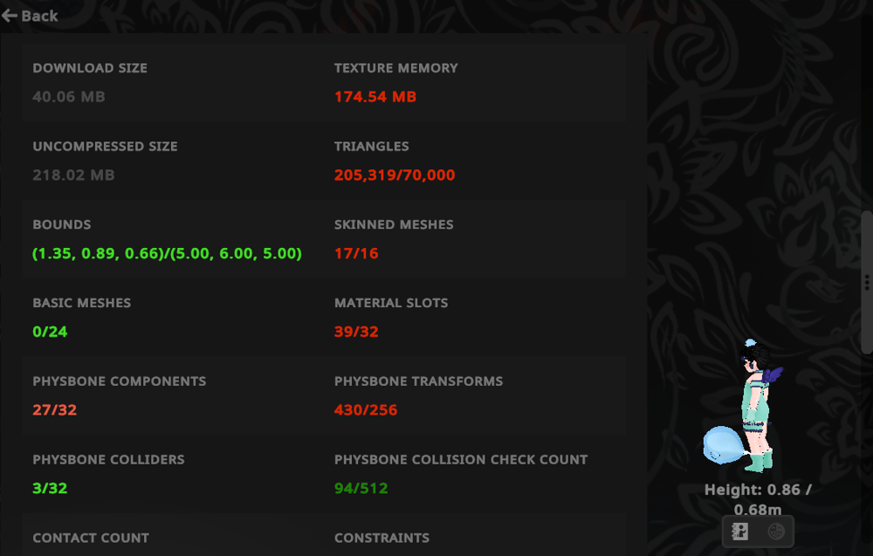
Task: Select the Material Slots 39/32 stat
Action: pos(356,332)
